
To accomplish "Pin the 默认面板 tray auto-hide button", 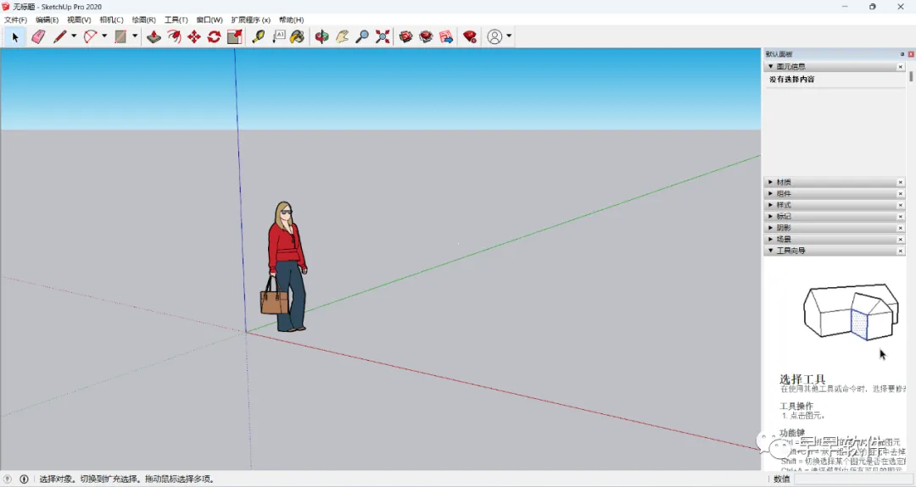I will click(902, 54).
